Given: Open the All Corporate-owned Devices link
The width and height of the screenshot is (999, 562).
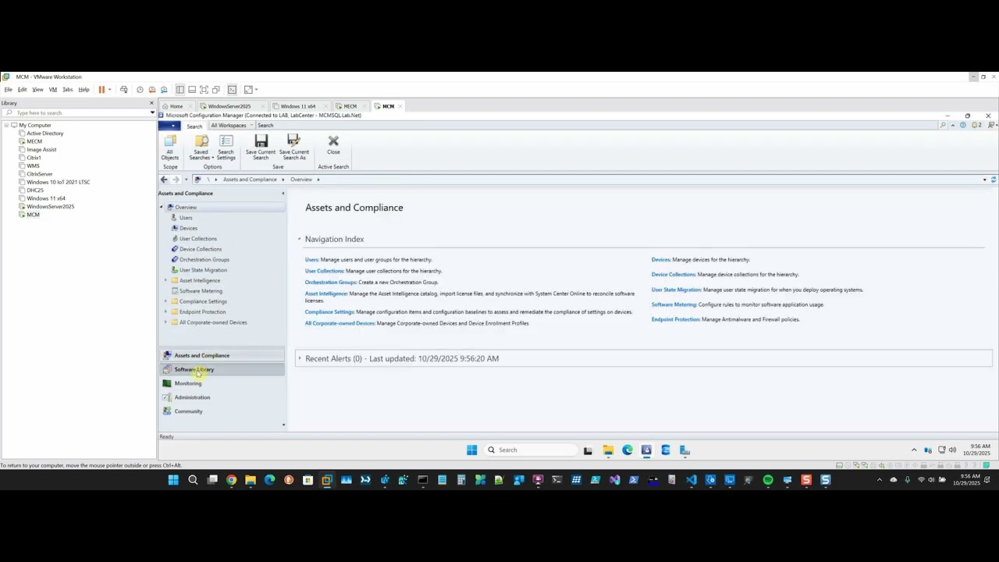Looking at the screenshot, I should [340, 323].
